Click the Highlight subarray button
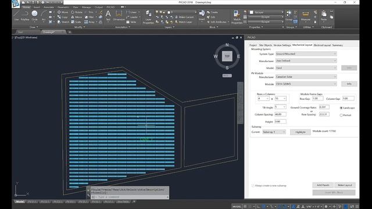 [300, 132]
